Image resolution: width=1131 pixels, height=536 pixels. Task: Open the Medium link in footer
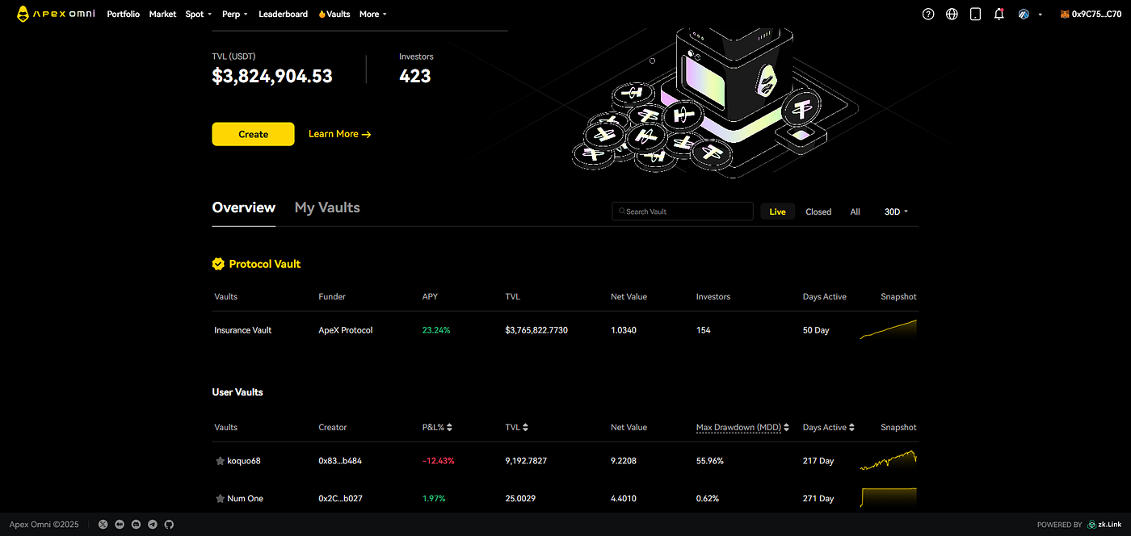(120, 524)
